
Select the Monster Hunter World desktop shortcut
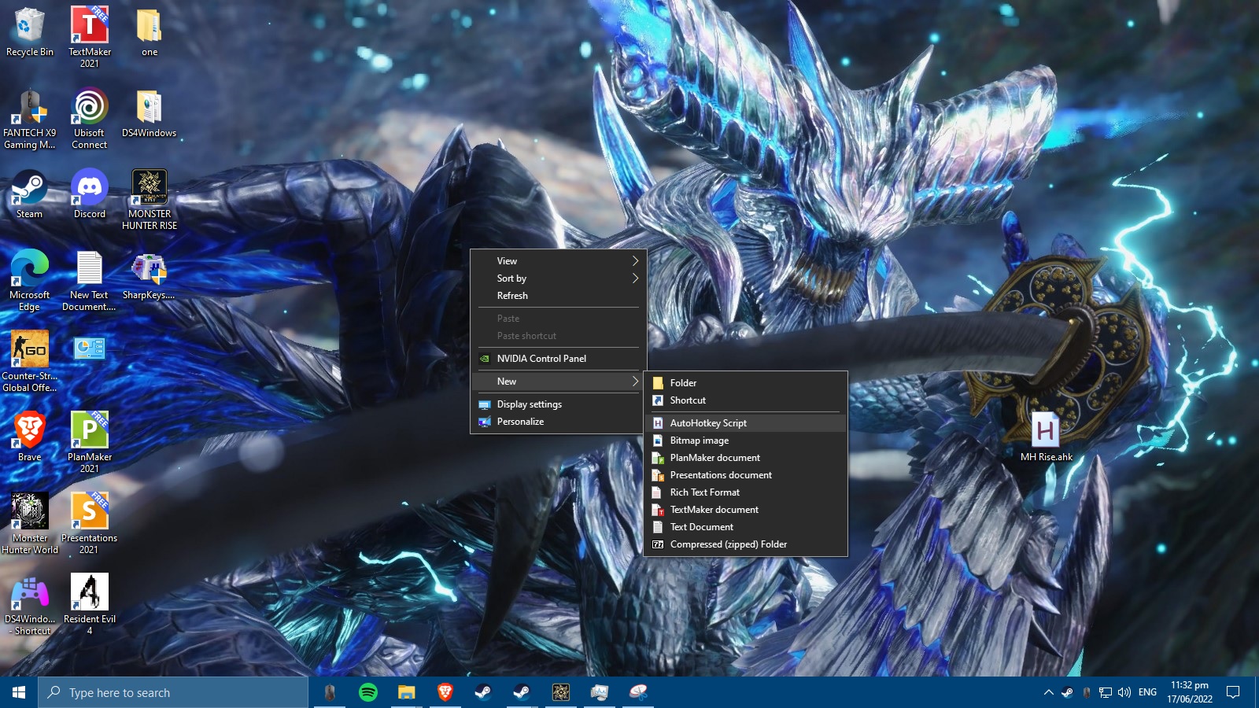30,524
